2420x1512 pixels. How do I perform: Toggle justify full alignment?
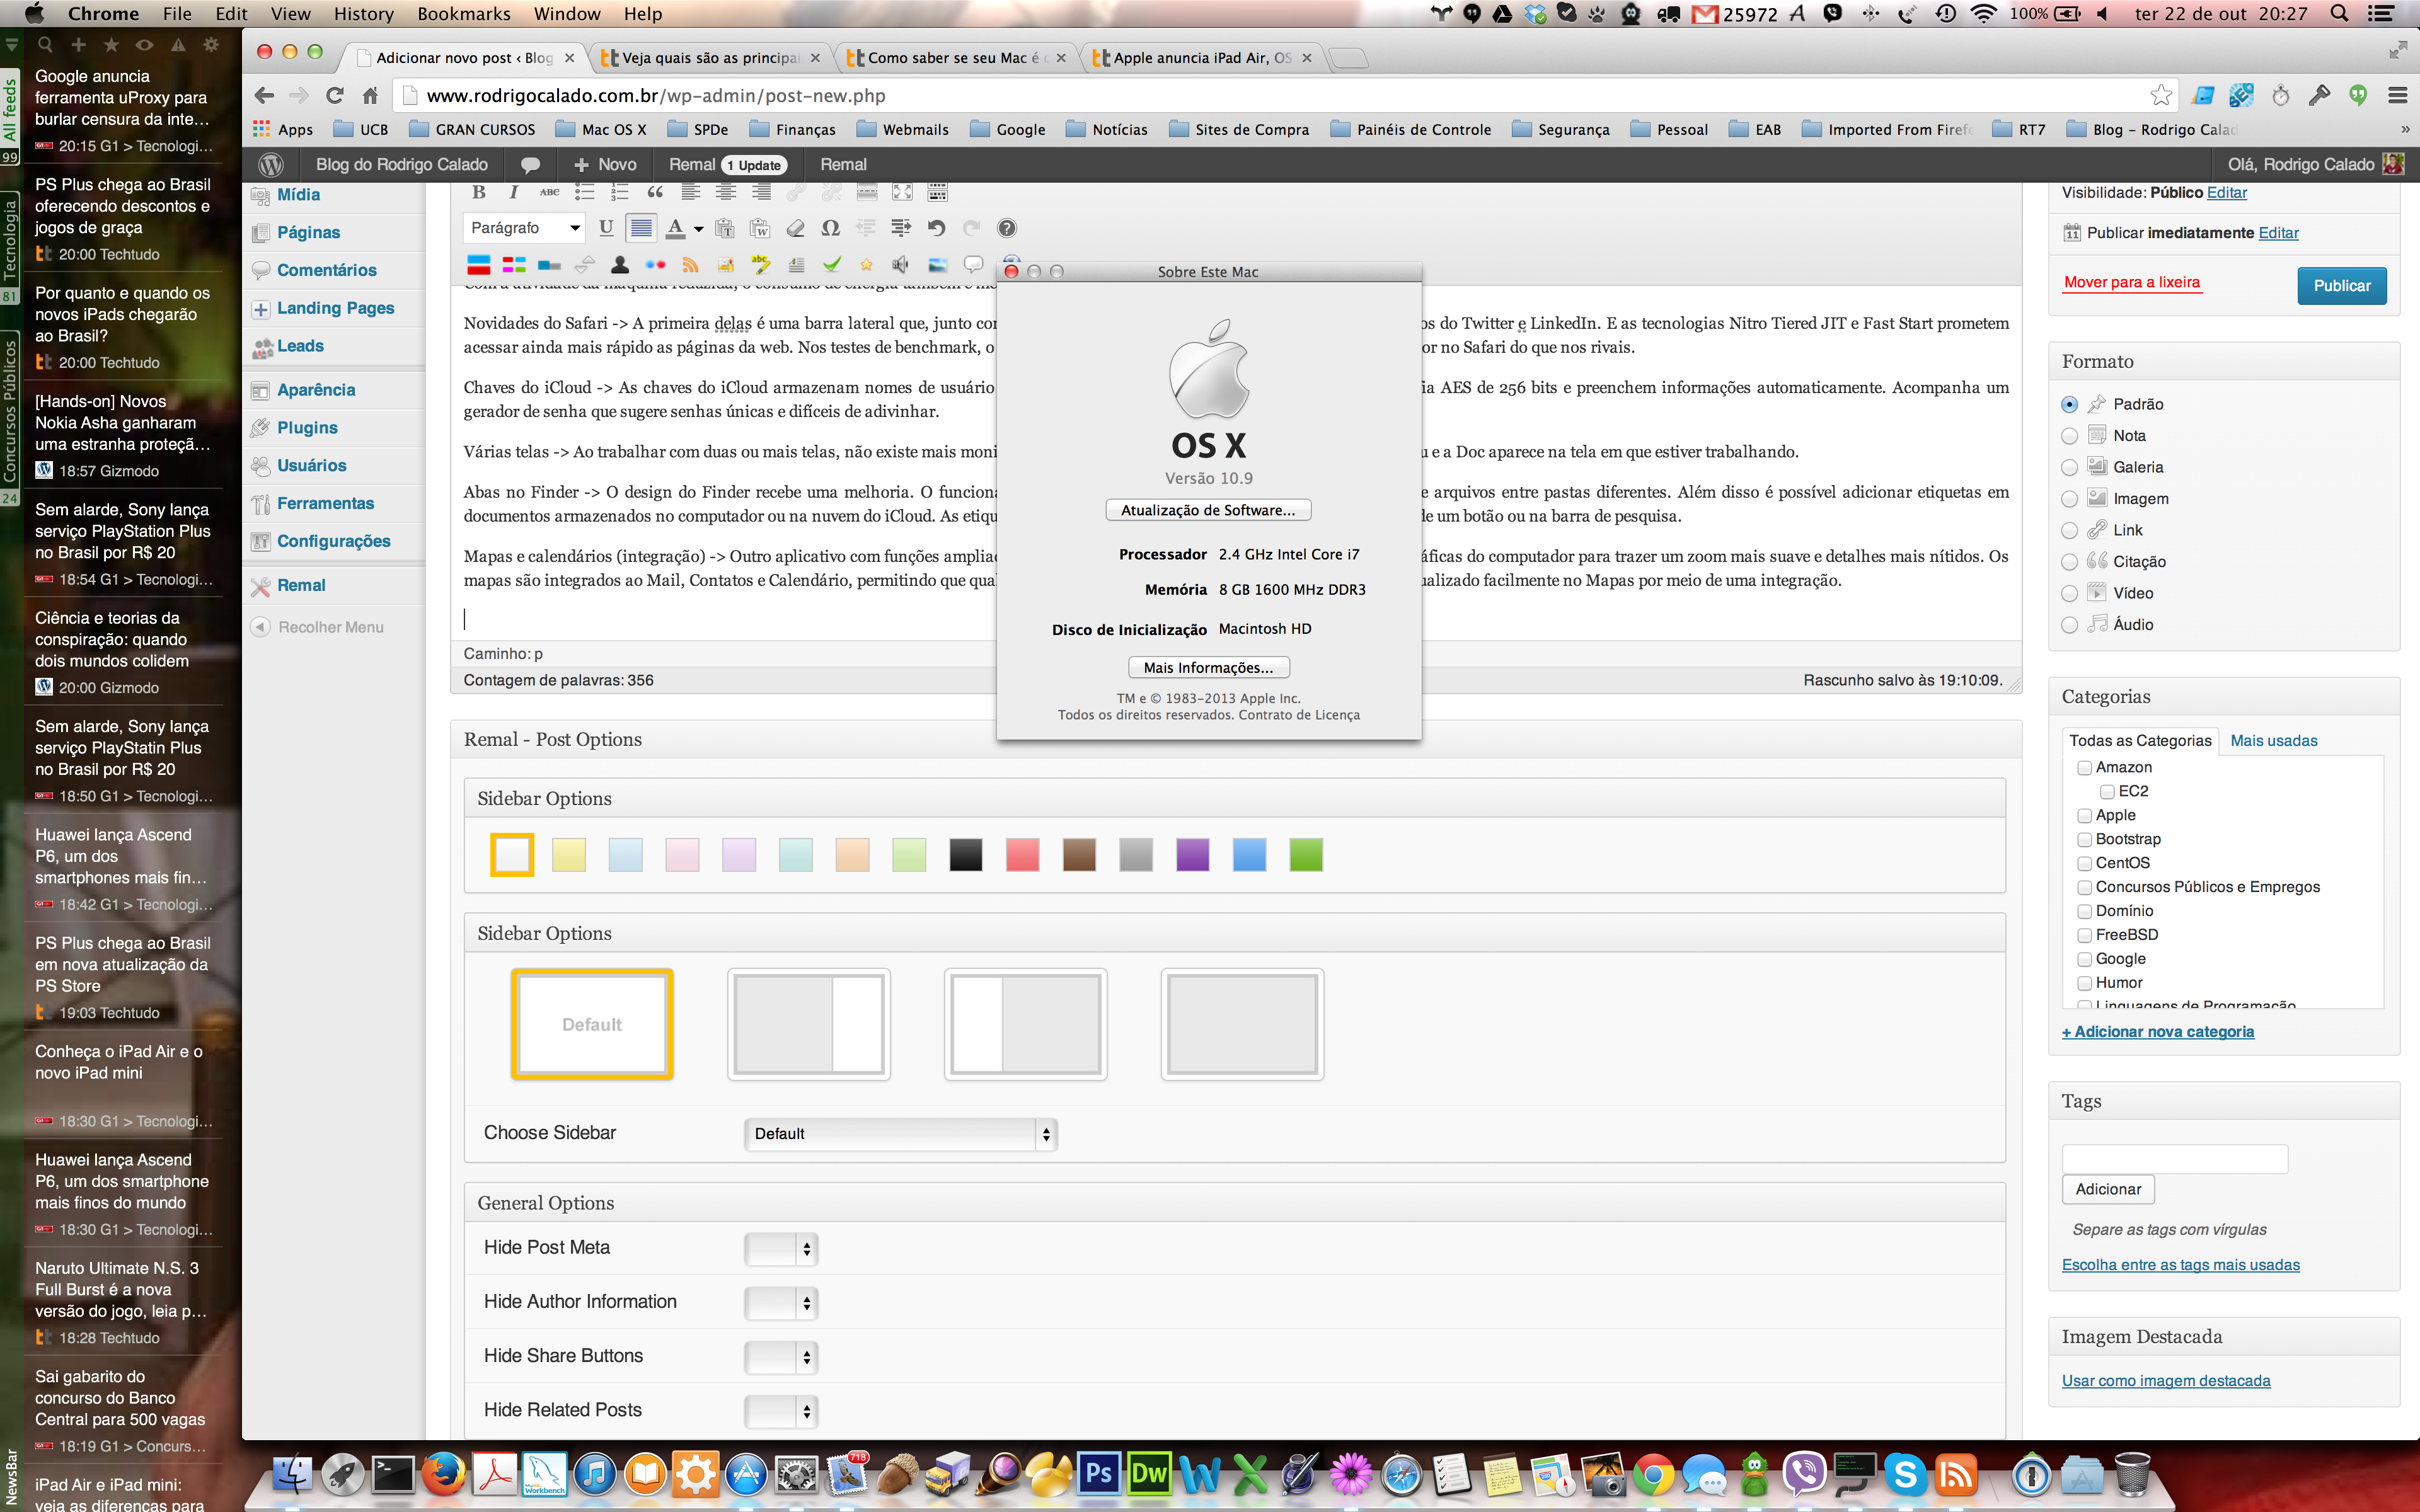[641, 228]
